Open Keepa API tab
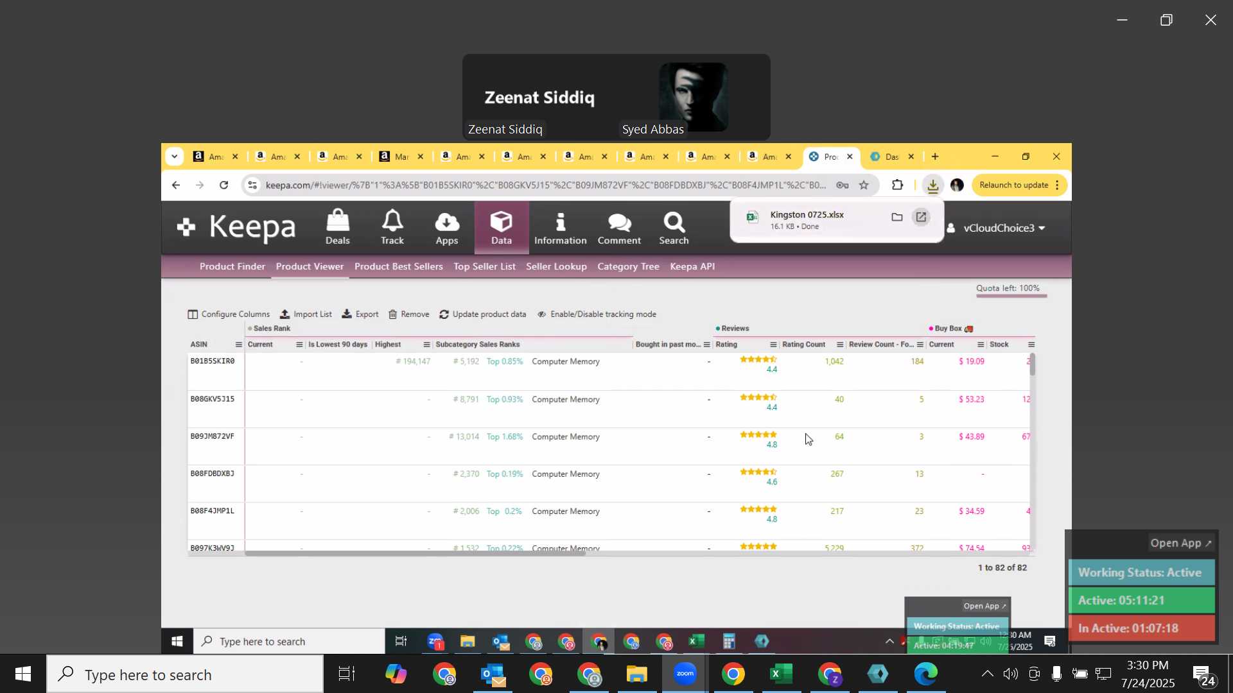Image resolution: width=1233 pixels, height=693 pixels. click(x=692, y=266)
